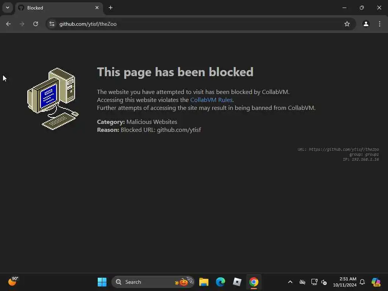
Task: Click the Chrome icon in the taskbar
Action: [x=253, y=282]
